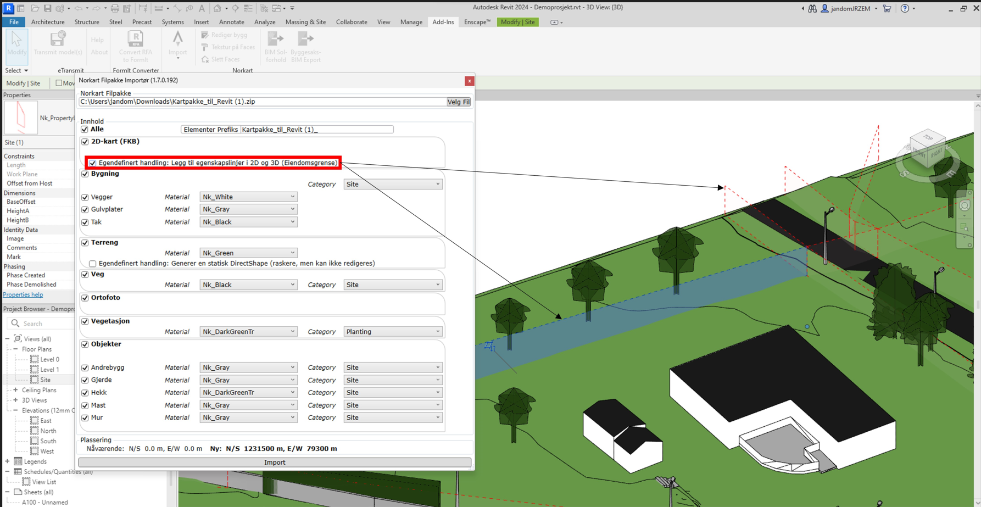Click the Velg Fil button

coord(459,102)
